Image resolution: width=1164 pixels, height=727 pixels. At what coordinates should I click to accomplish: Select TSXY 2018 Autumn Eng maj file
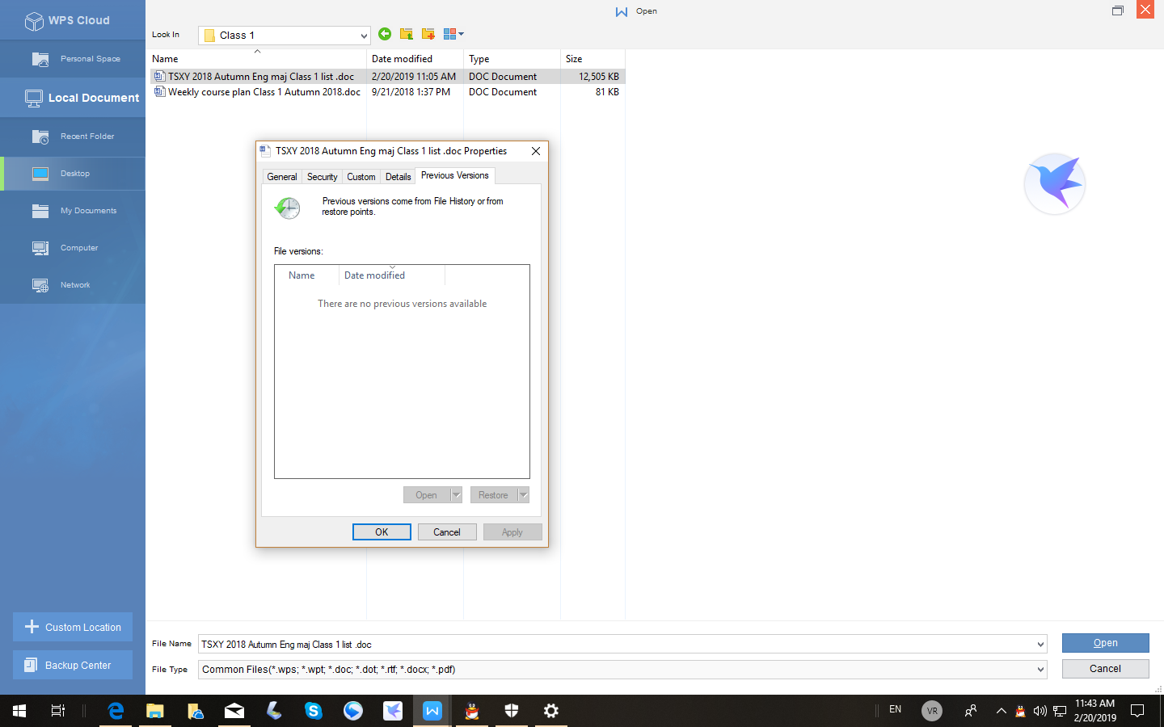(387, 77)
